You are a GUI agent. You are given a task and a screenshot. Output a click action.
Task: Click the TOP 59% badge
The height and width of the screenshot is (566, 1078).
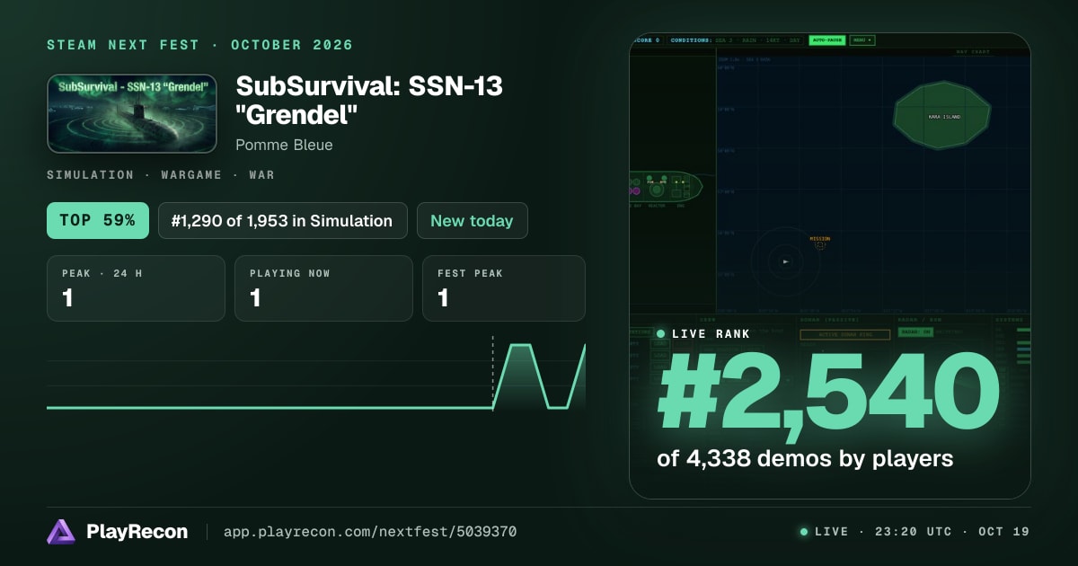coord(97,220)
